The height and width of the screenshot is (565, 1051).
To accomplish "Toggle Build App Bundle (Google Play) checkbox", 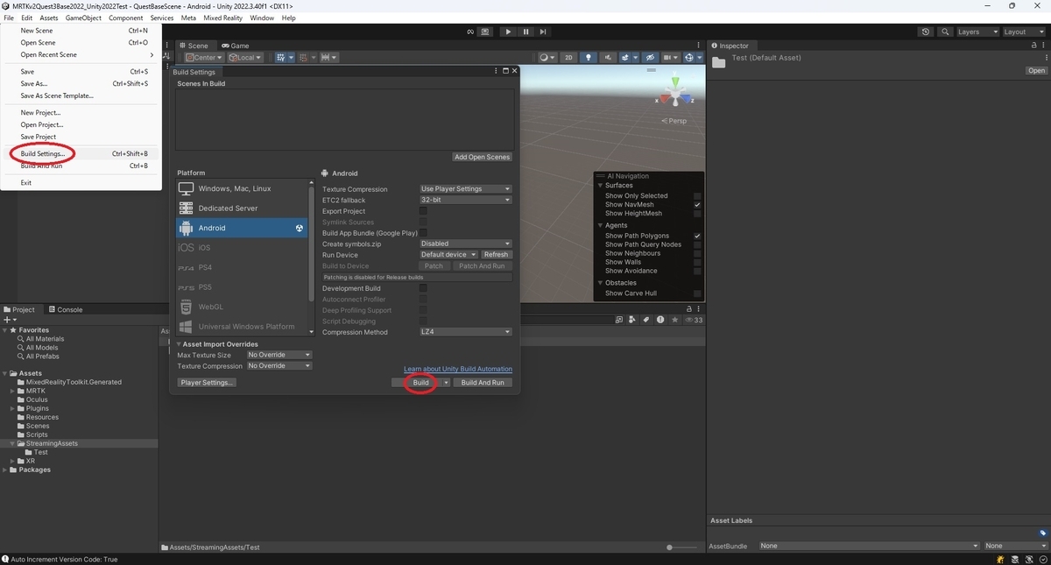I will (424, 233).
